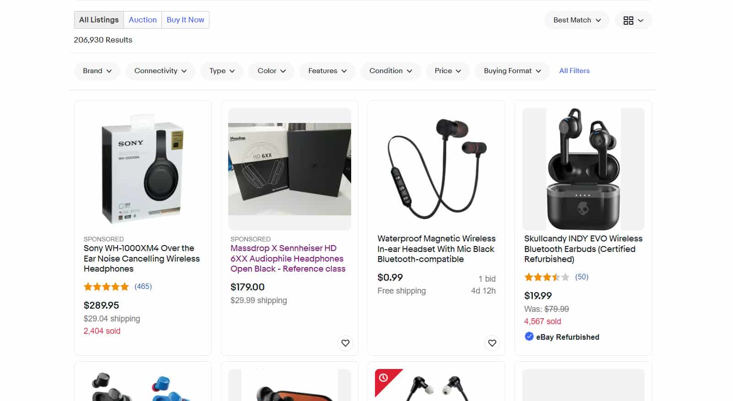
Task: Expand the Color filter dropdown
Action: [x=271, y=71]
